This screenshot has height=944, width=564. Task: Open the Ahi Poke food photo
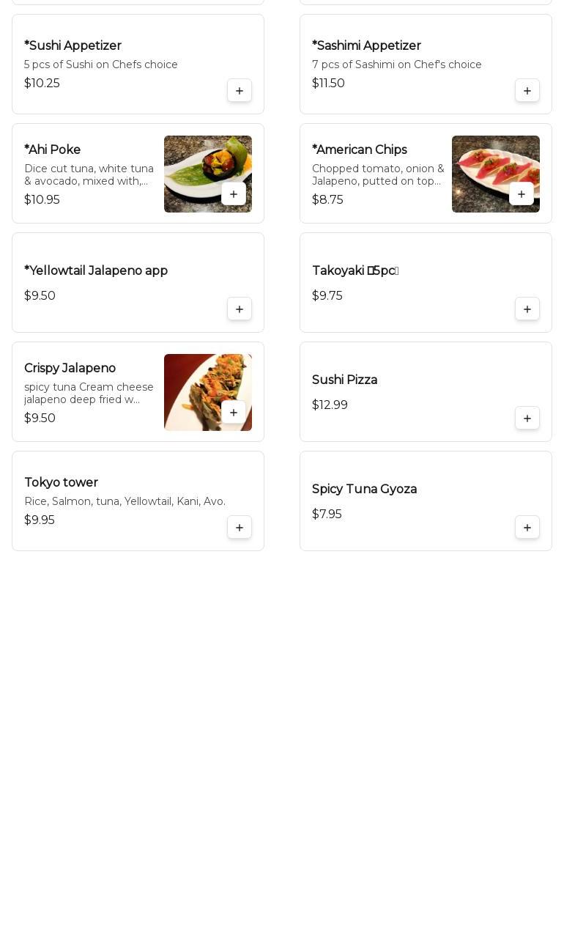pyautogui.click(x=208, y=174)
